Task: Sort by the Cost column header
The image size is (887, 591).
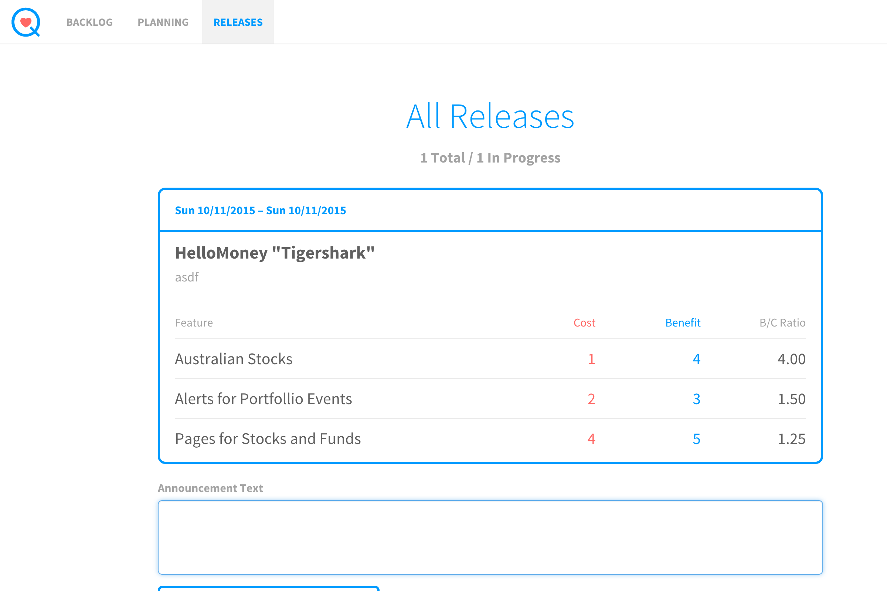Action: click(x=584, y=322)
